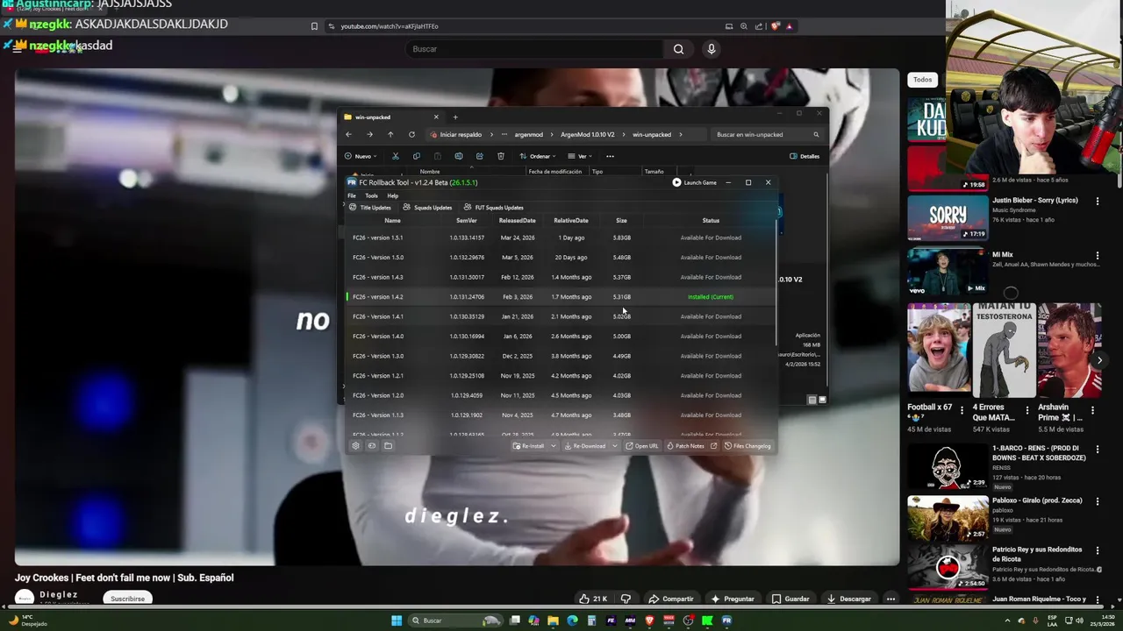This screenshot has width=1123, height=631.
Task: Open the File menu in Rollback Tool
Action: 352,195
